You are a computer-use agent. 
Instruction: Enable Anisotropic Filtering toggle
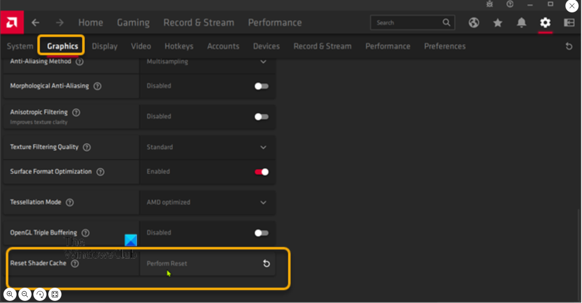[261, 117]
